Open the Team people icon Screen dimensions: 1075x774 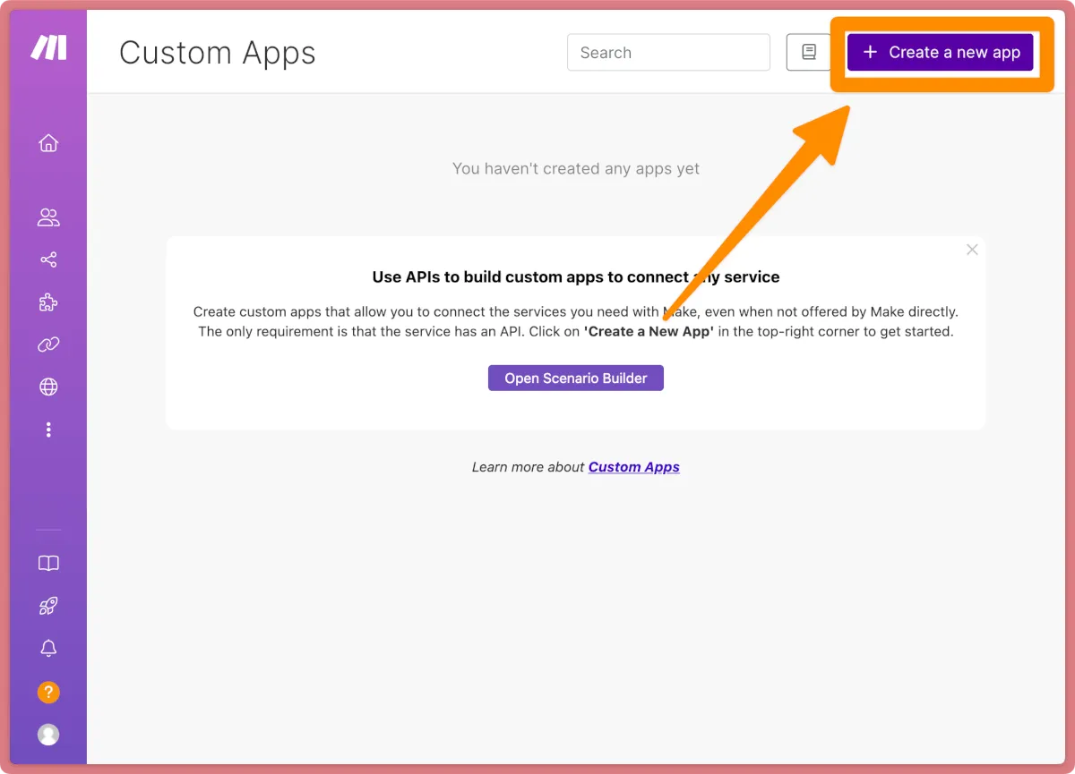coord(48,217)
